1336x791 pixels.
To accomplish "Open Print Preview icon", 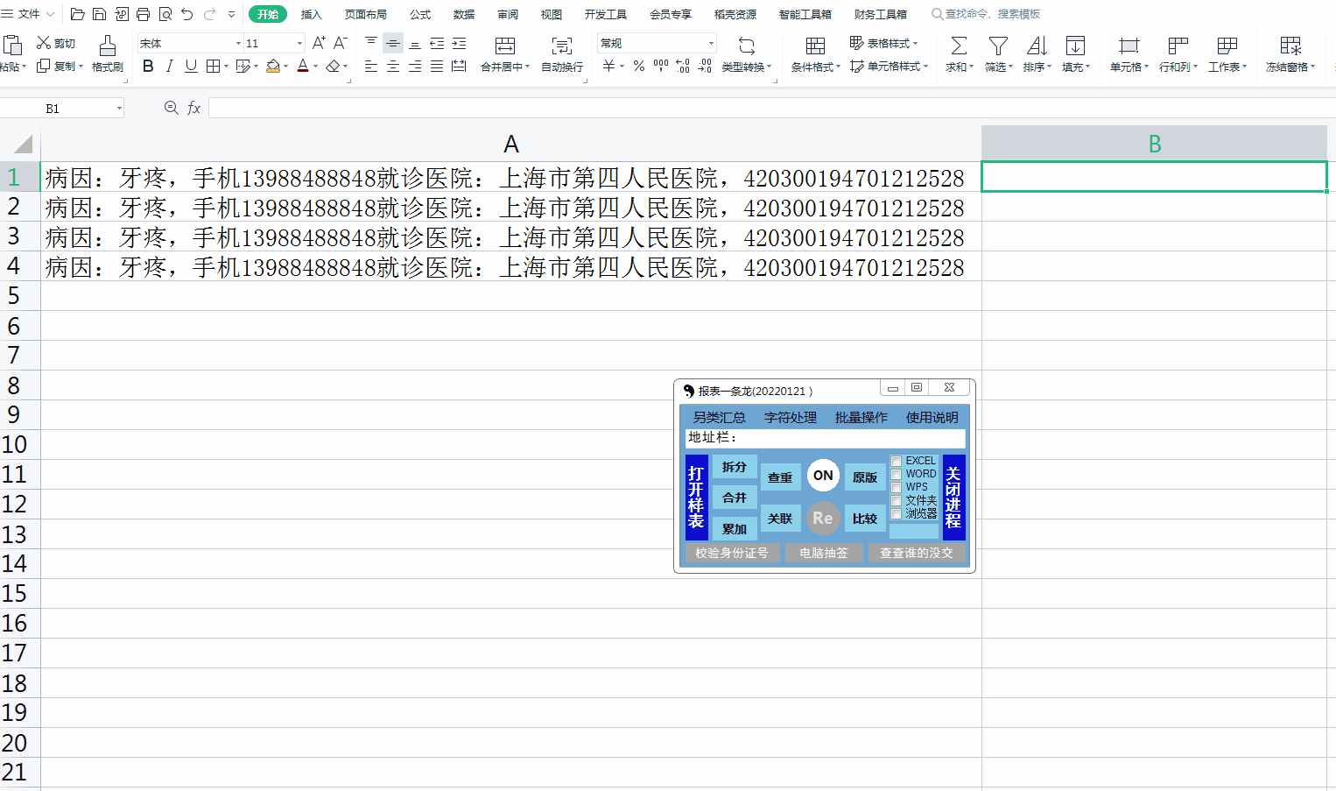I will (x=165, y=14).
